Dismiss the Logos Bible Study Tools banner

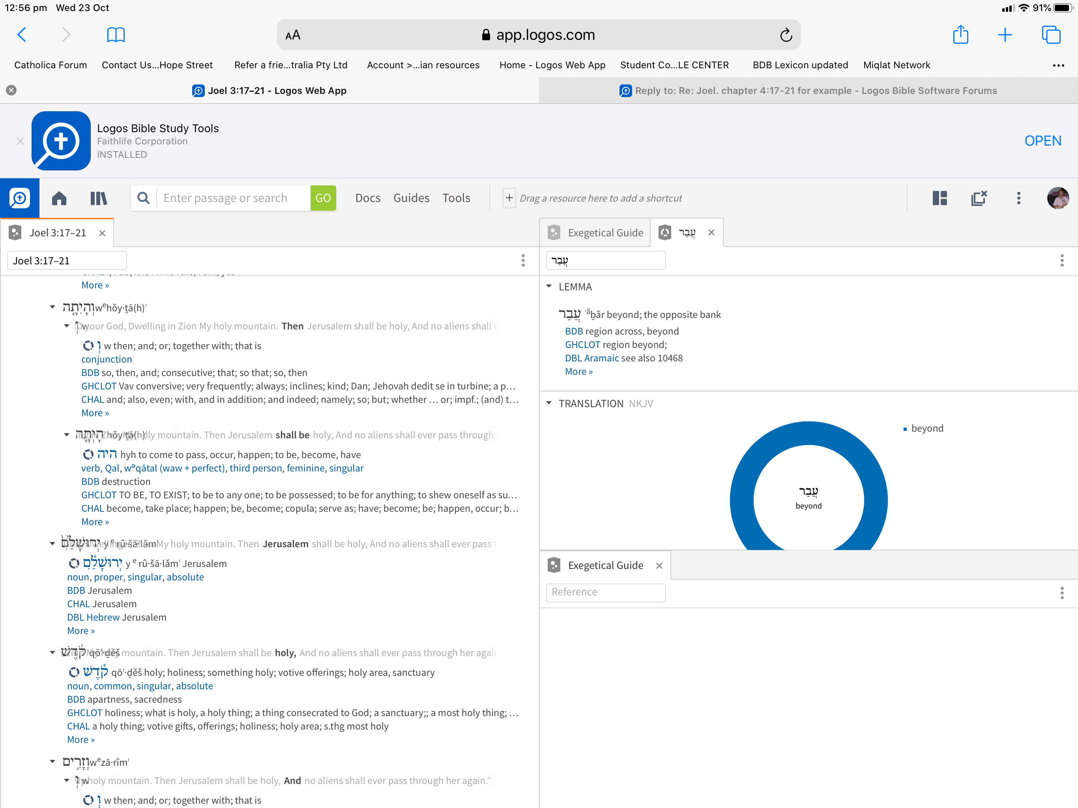[20, 141]
